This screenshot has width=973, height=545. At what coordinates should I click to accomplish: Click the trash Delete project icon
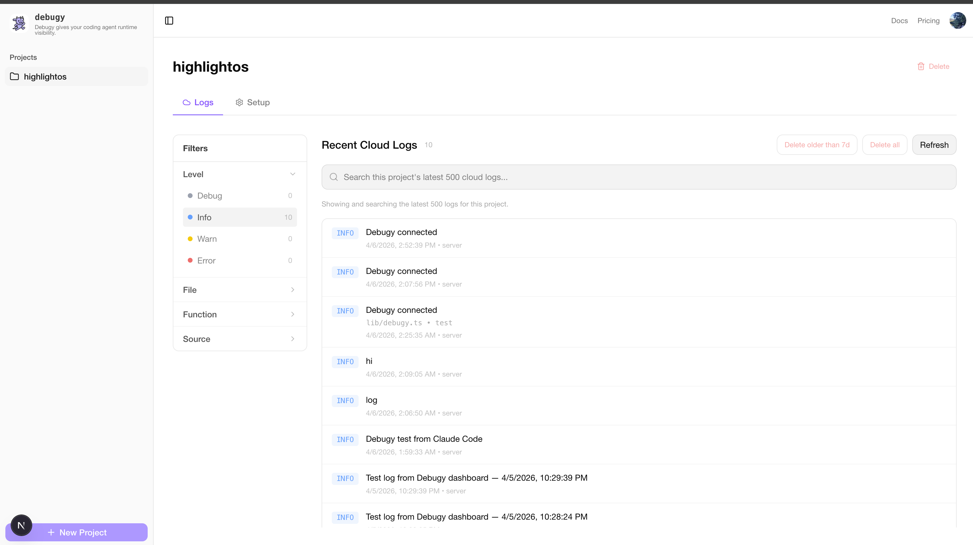coord(921,66)
